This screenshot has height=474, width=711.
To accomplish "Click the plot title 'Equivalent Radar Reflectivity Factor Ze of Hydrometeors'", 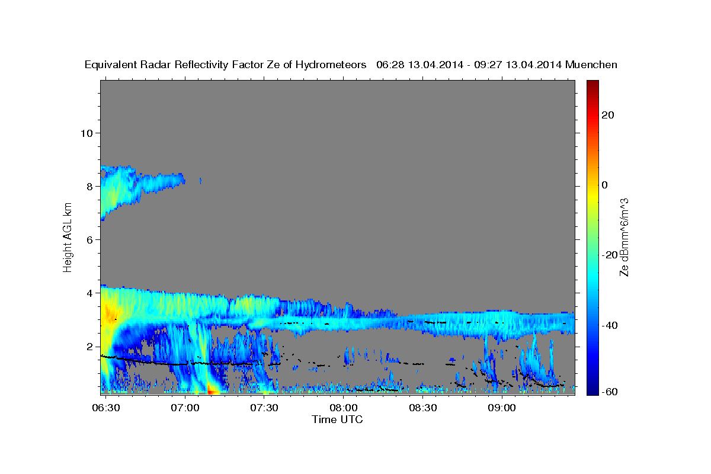I will tap(226, 65).
